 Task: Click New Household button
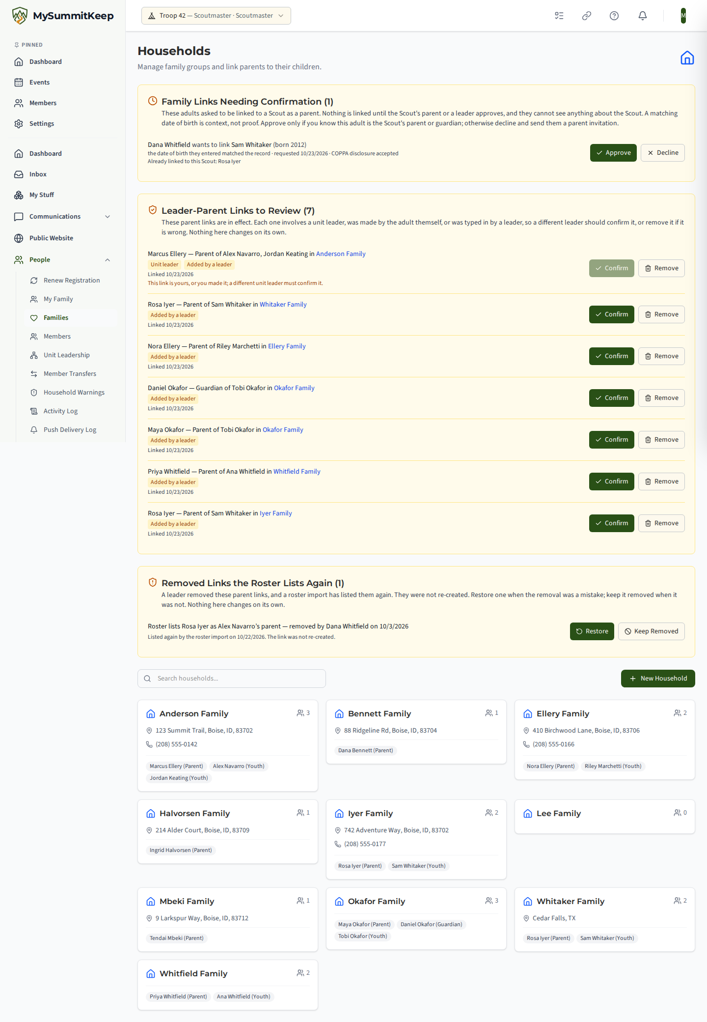pos(658,679)
